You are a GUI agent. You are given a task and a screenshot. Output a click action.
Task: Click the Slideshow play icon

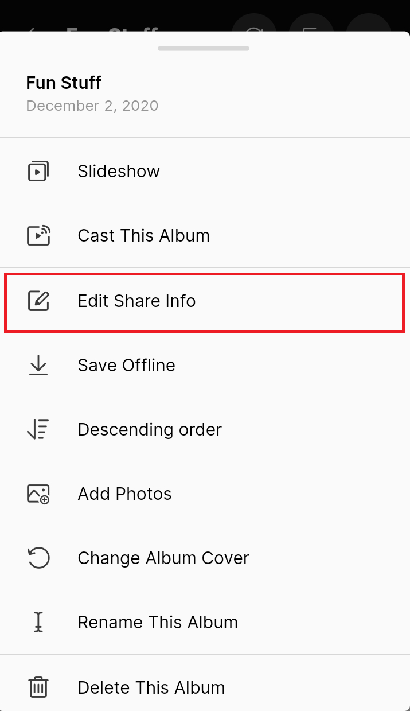pos(38,171)
